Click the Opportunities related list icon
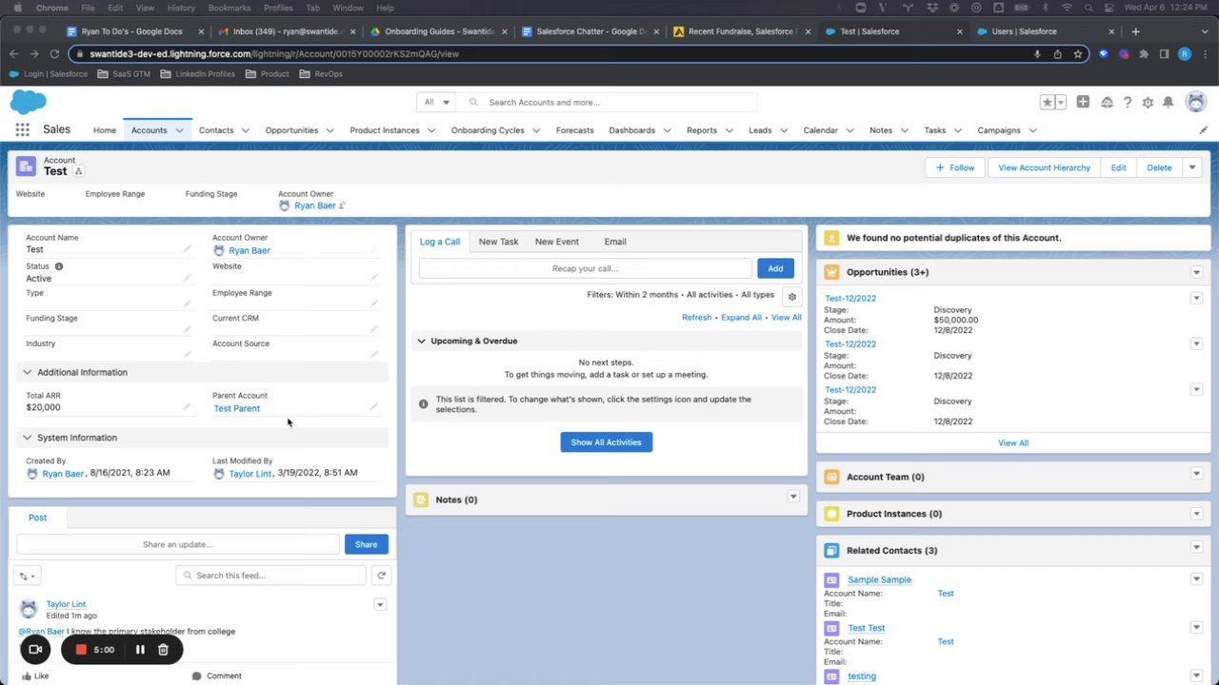This screenshot has width=1219, height=685. [831, 272]
